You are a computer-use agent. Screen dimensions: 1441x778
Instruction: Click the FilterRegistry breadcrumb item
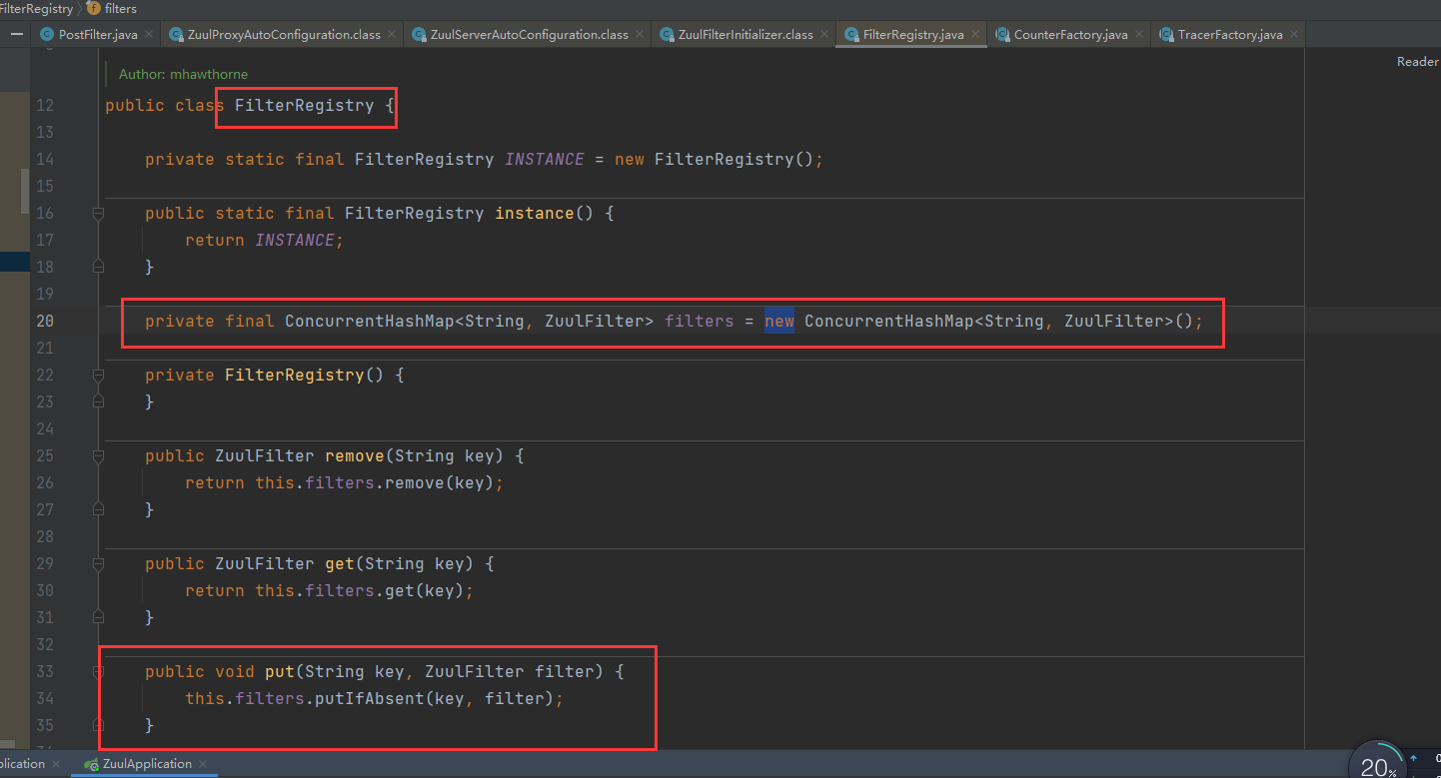coord(36,8)
